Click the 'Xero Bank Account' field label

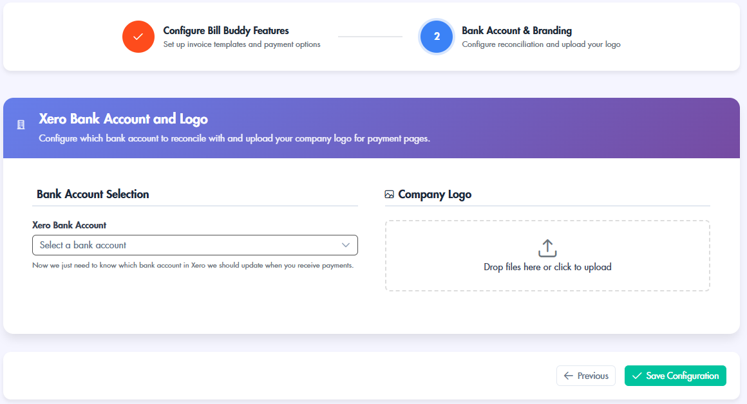tap(69, 225)
